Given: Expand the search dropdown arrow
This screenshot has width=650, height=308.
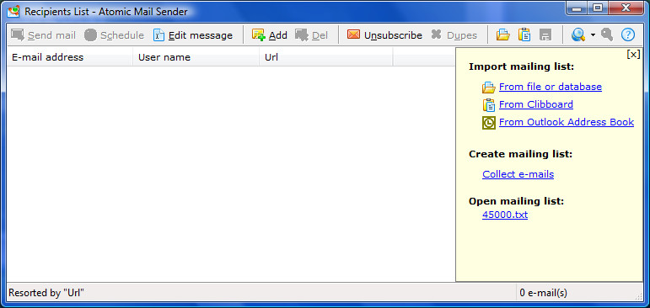Looking at the screenshot, I should click(593, 35).
